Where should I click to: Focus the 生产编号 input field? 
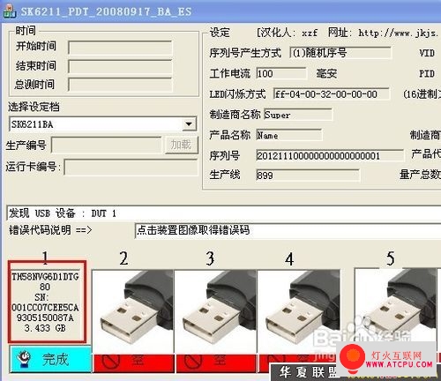107,145
